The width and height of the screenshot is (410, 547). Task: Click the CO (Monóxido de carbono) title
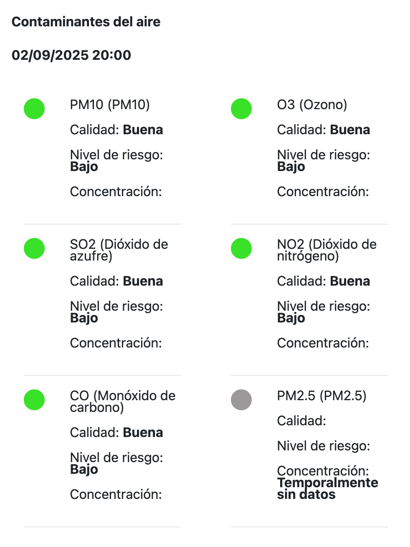coord(123,401)
